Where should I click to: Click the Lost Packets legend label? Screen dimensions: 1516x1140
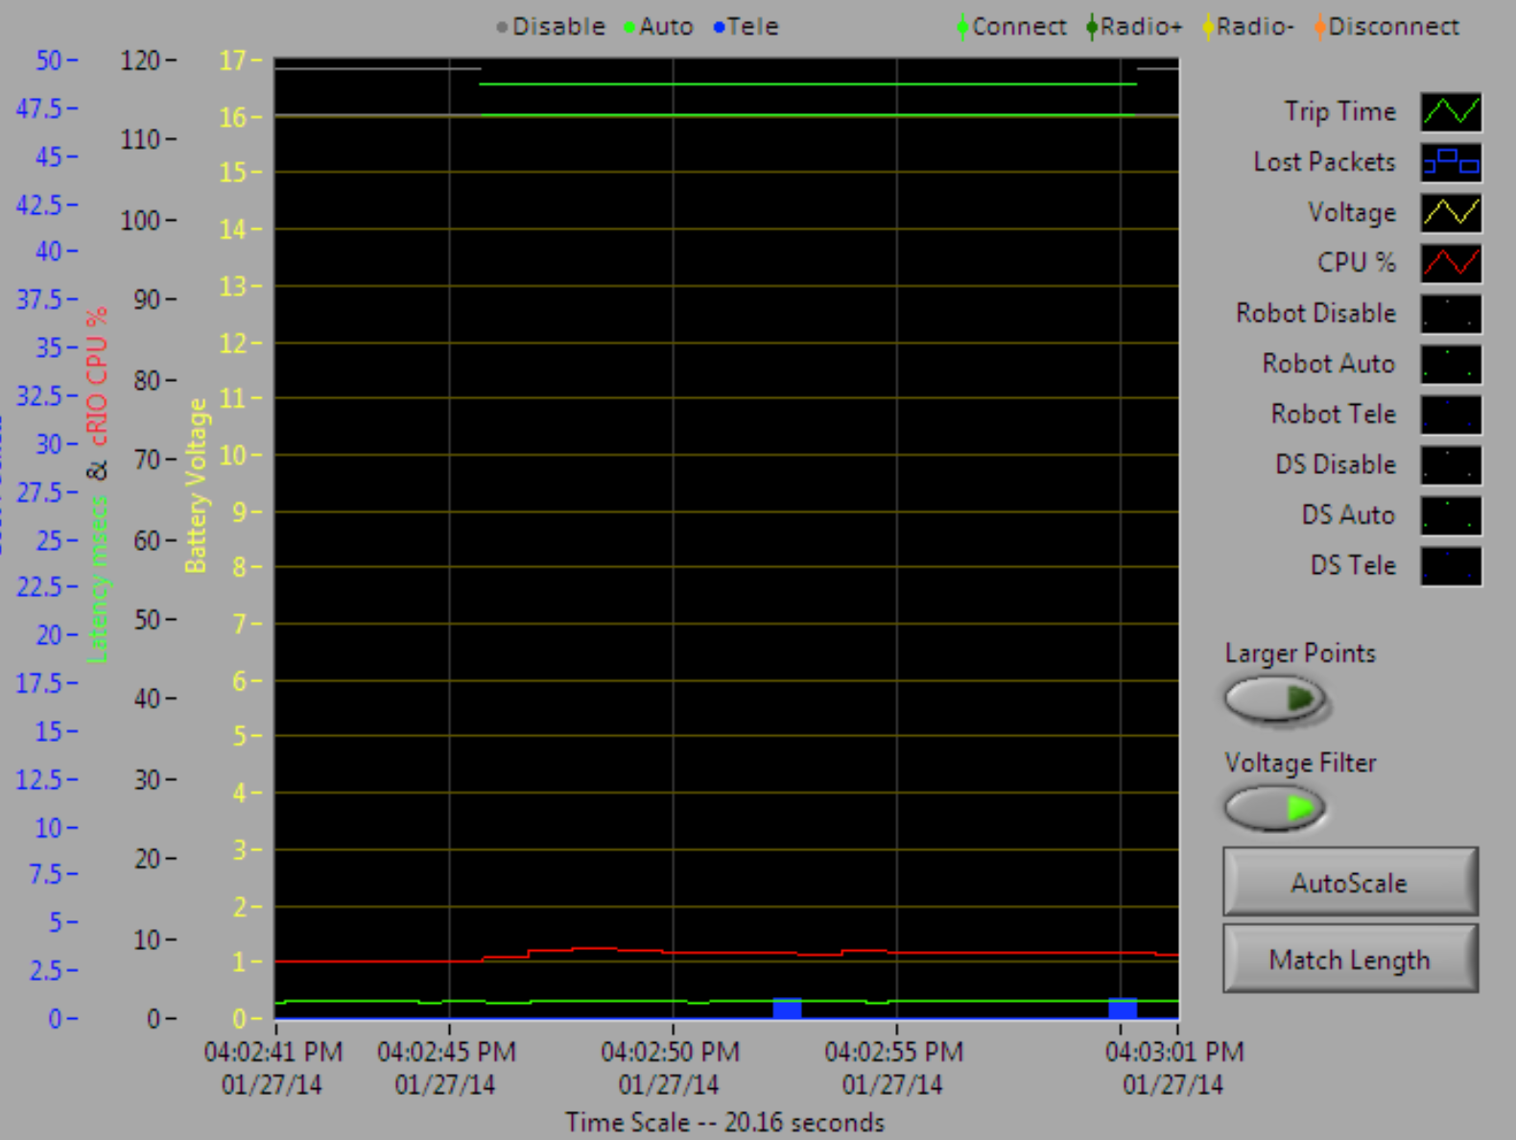(x=1324, y=162)
